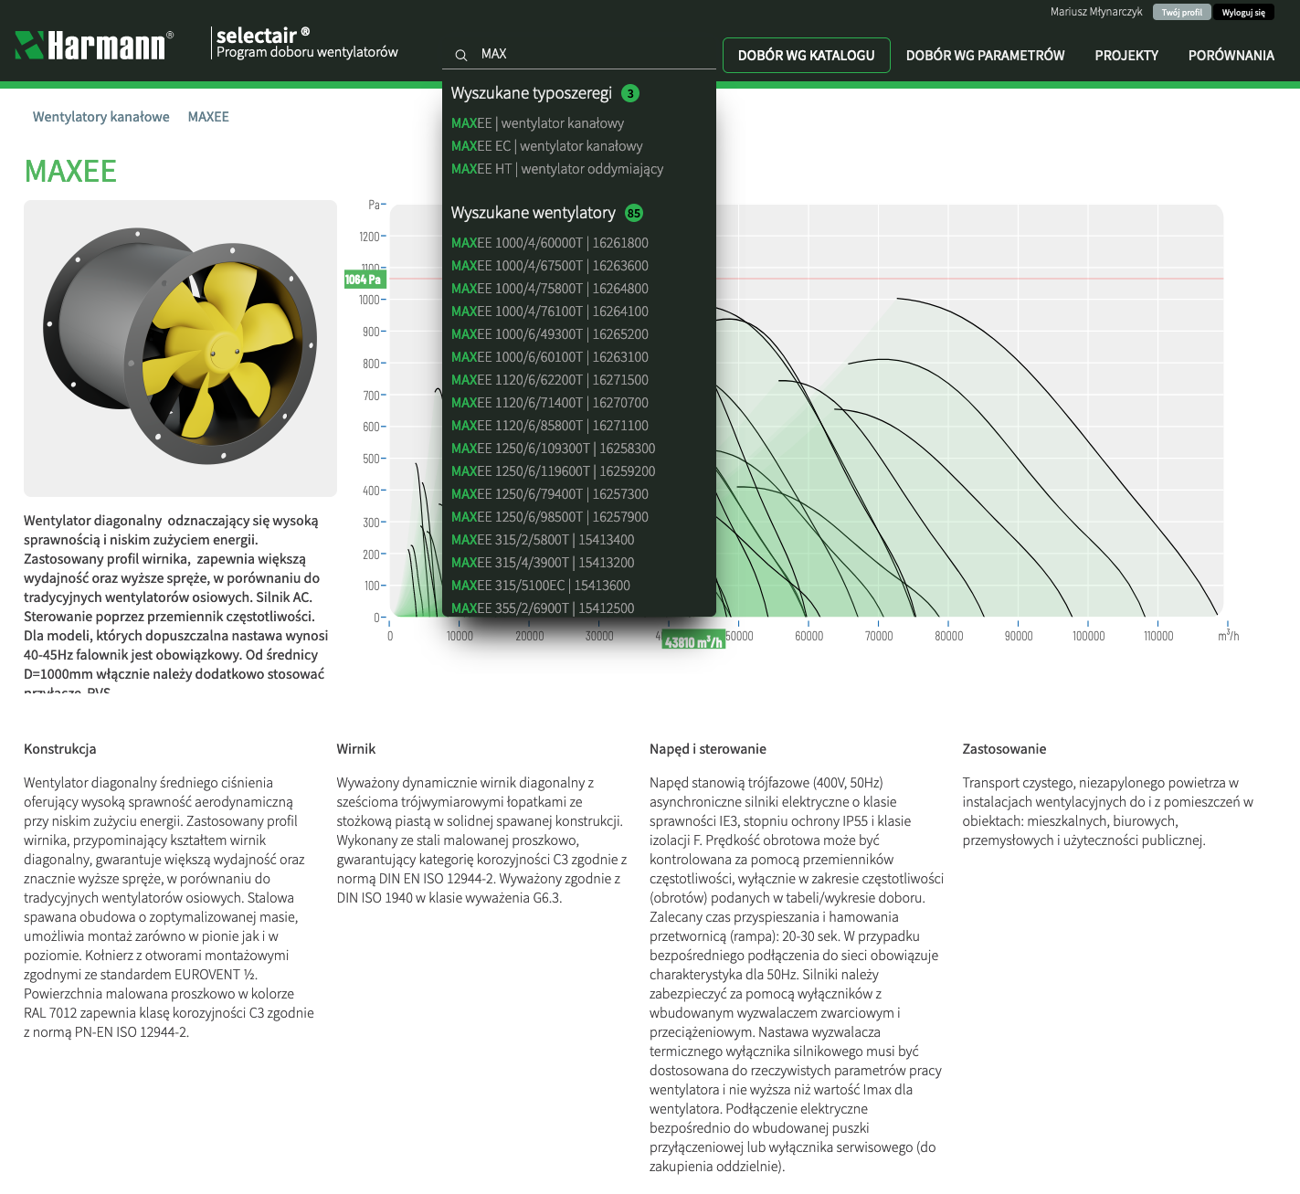The image size is (1300, 1194).
Task: Select MAXEE EC | wentylator kanałowy result
Action: tap(547, 146)
